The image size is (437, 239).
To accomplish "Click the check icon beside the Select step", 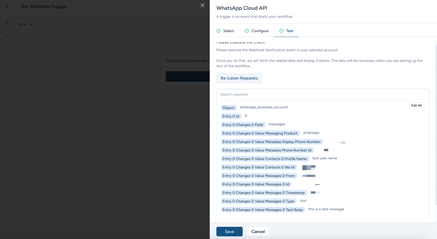I will [218, 31].
